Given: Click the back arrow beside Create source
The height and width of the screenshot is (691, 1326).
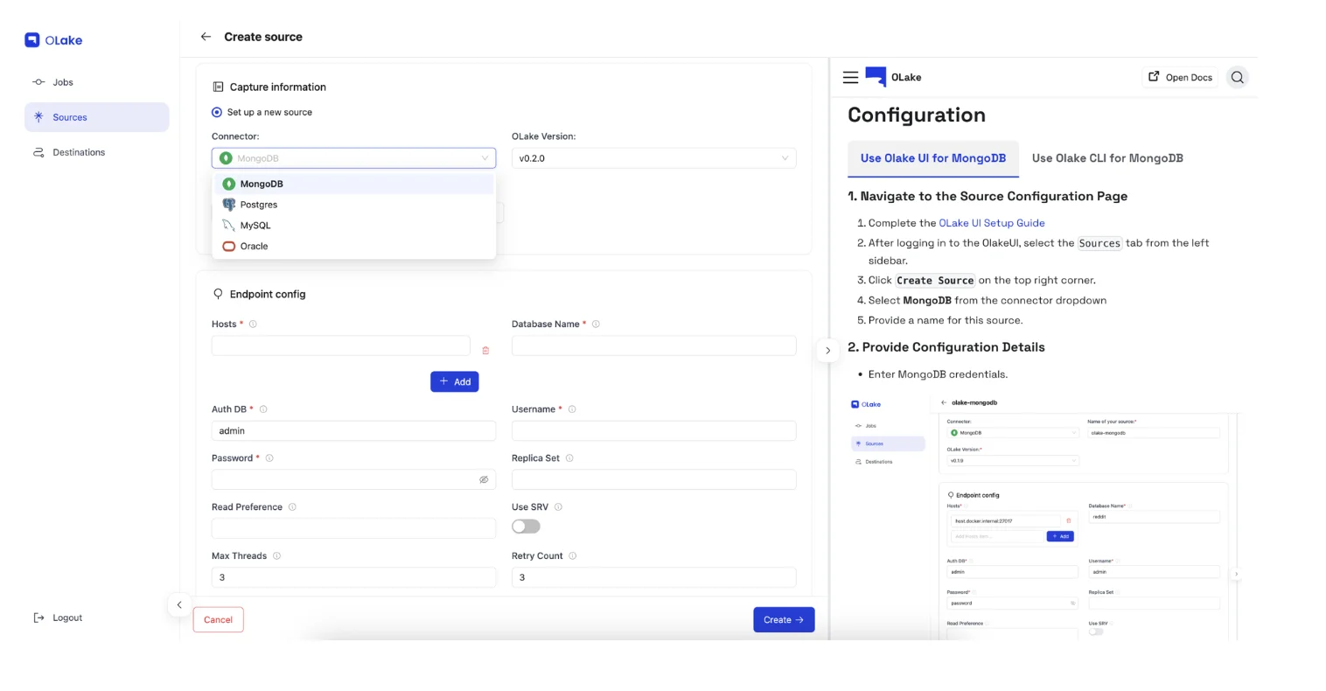Looking at the screenshot, I should [x=206, y=37].
